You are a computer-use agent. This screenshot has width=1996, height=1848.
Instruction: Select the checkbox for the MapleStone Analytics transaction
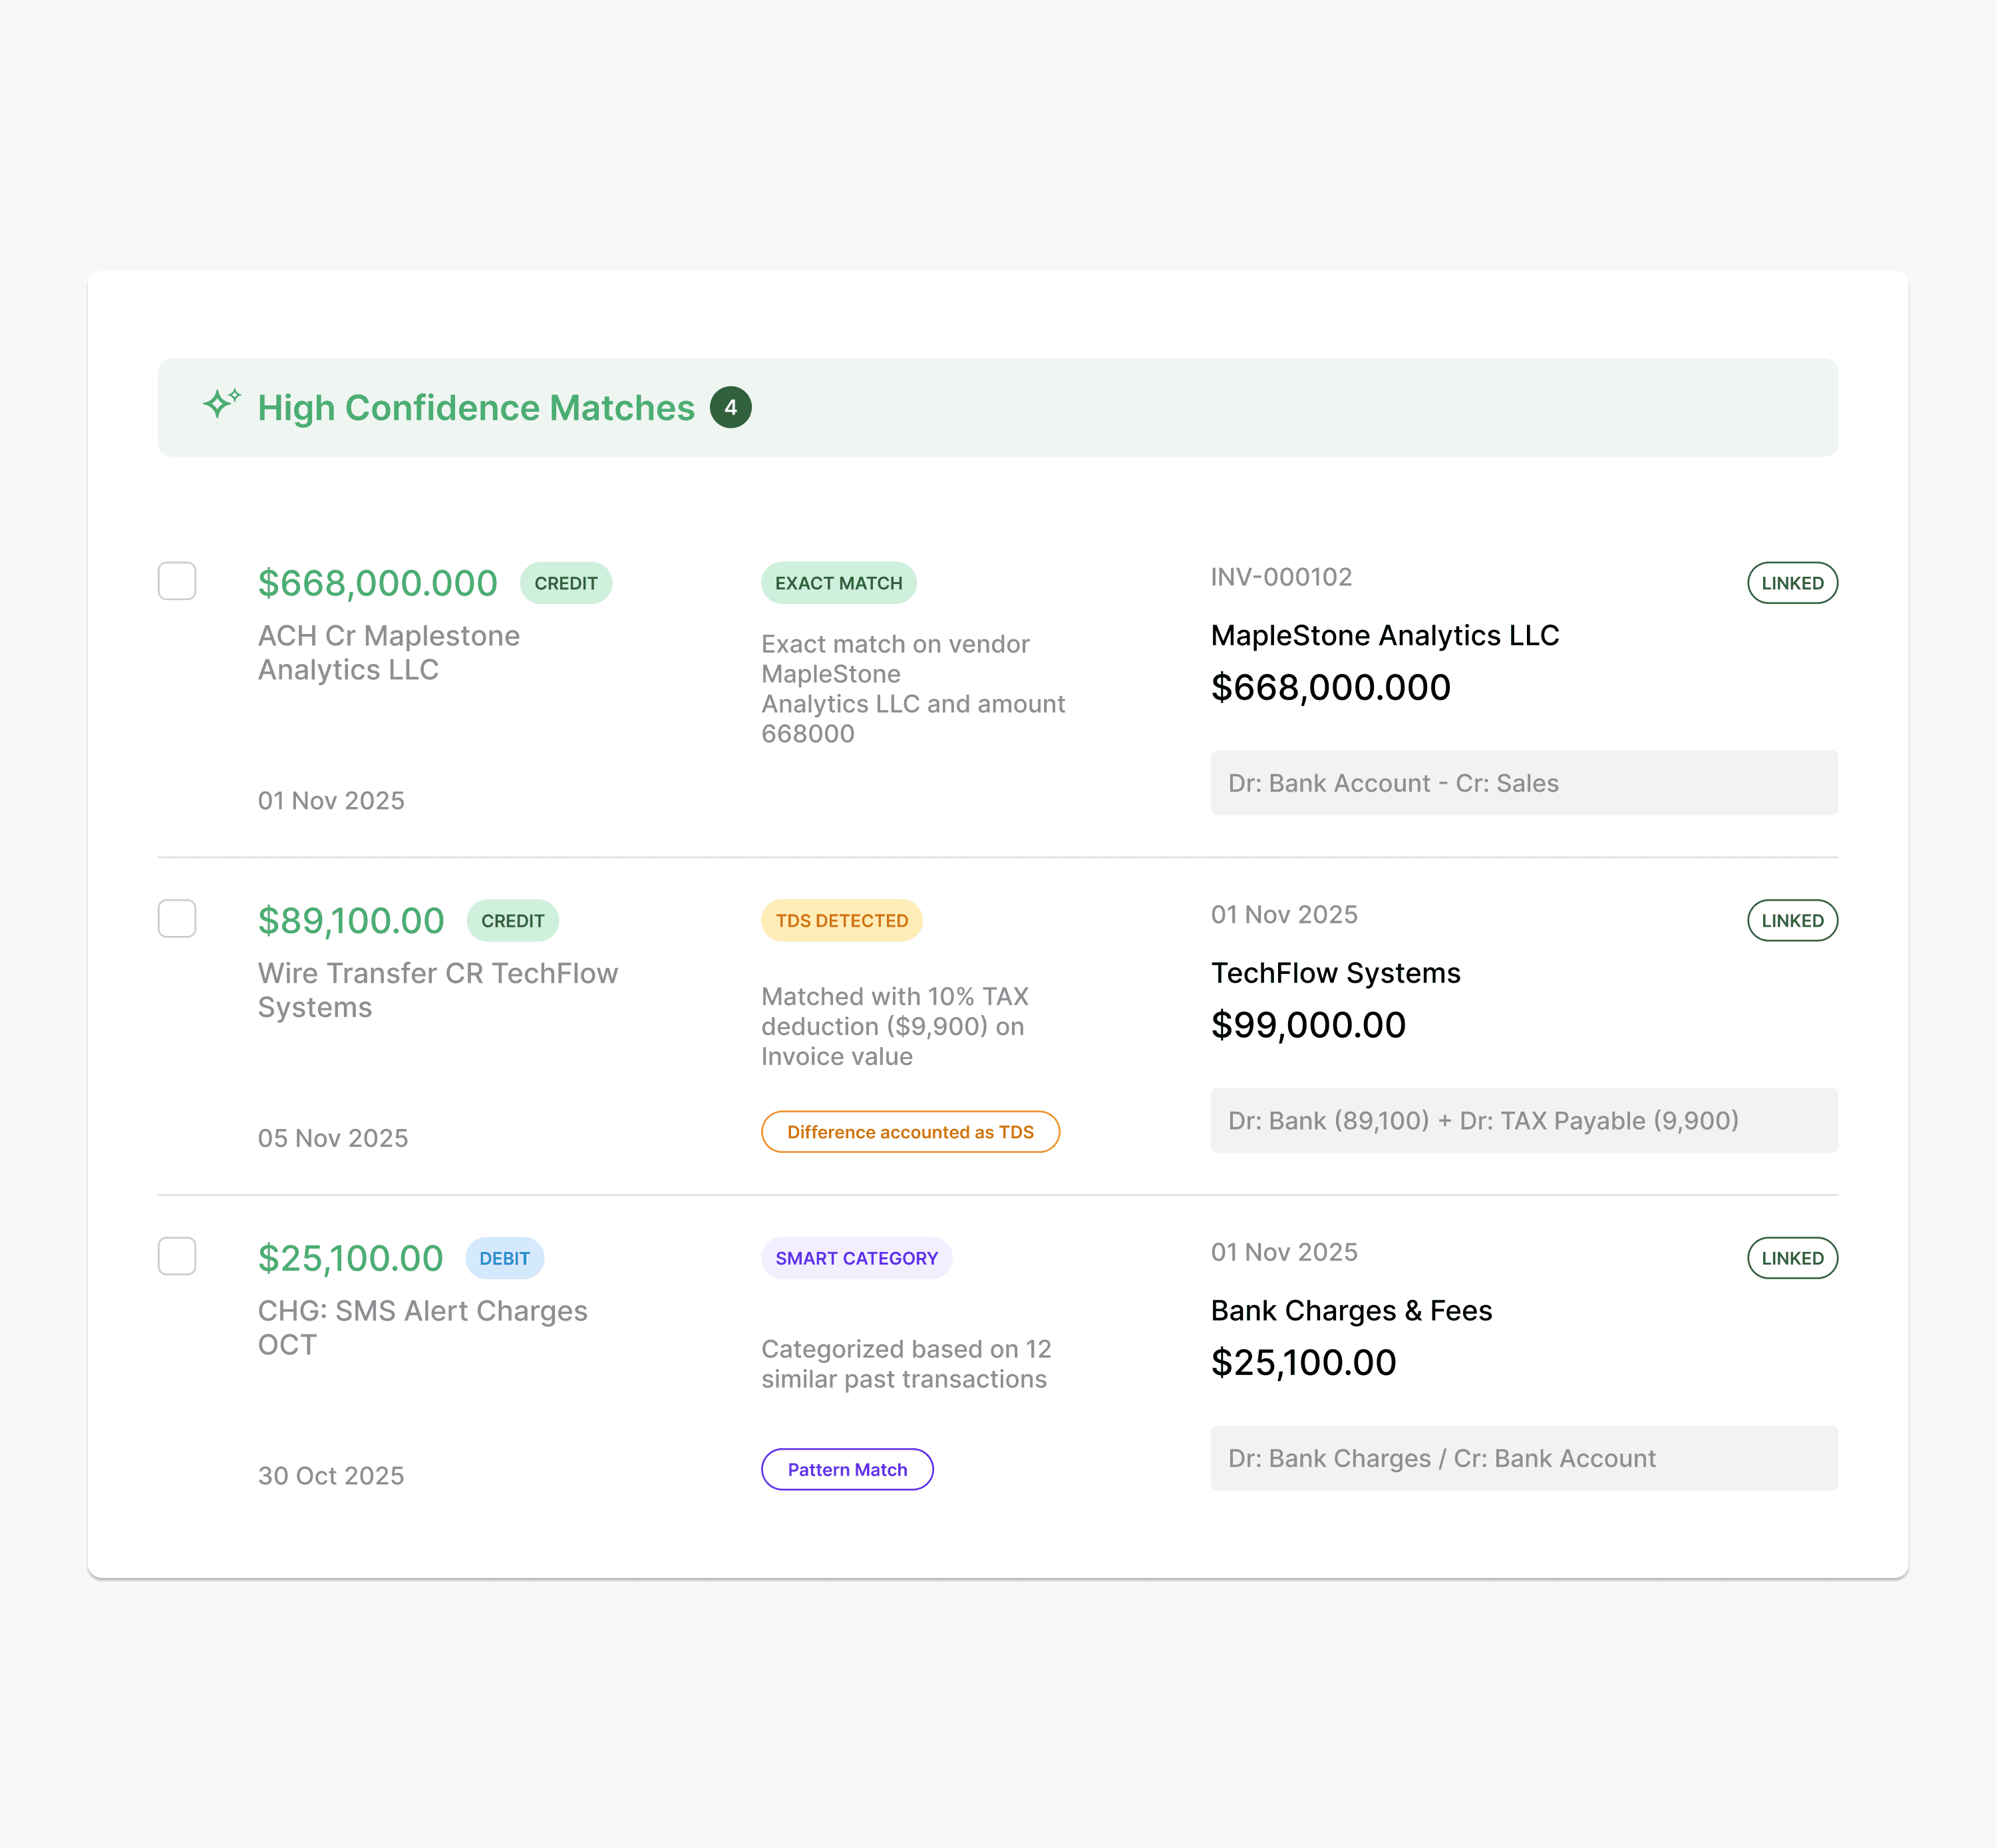177,581
